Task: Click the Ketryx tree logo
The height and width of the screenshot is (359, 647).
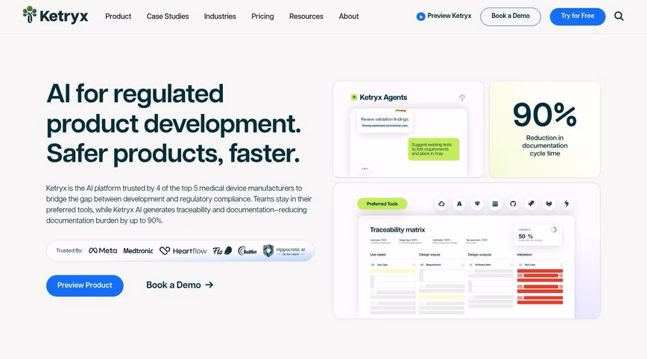Action: (x=30, y=14)
